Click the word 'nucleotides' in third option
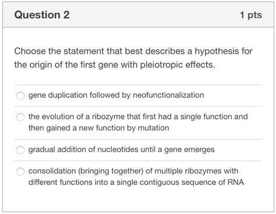Image resolution: width=276 pixels, height=214 pixels. 118,150
